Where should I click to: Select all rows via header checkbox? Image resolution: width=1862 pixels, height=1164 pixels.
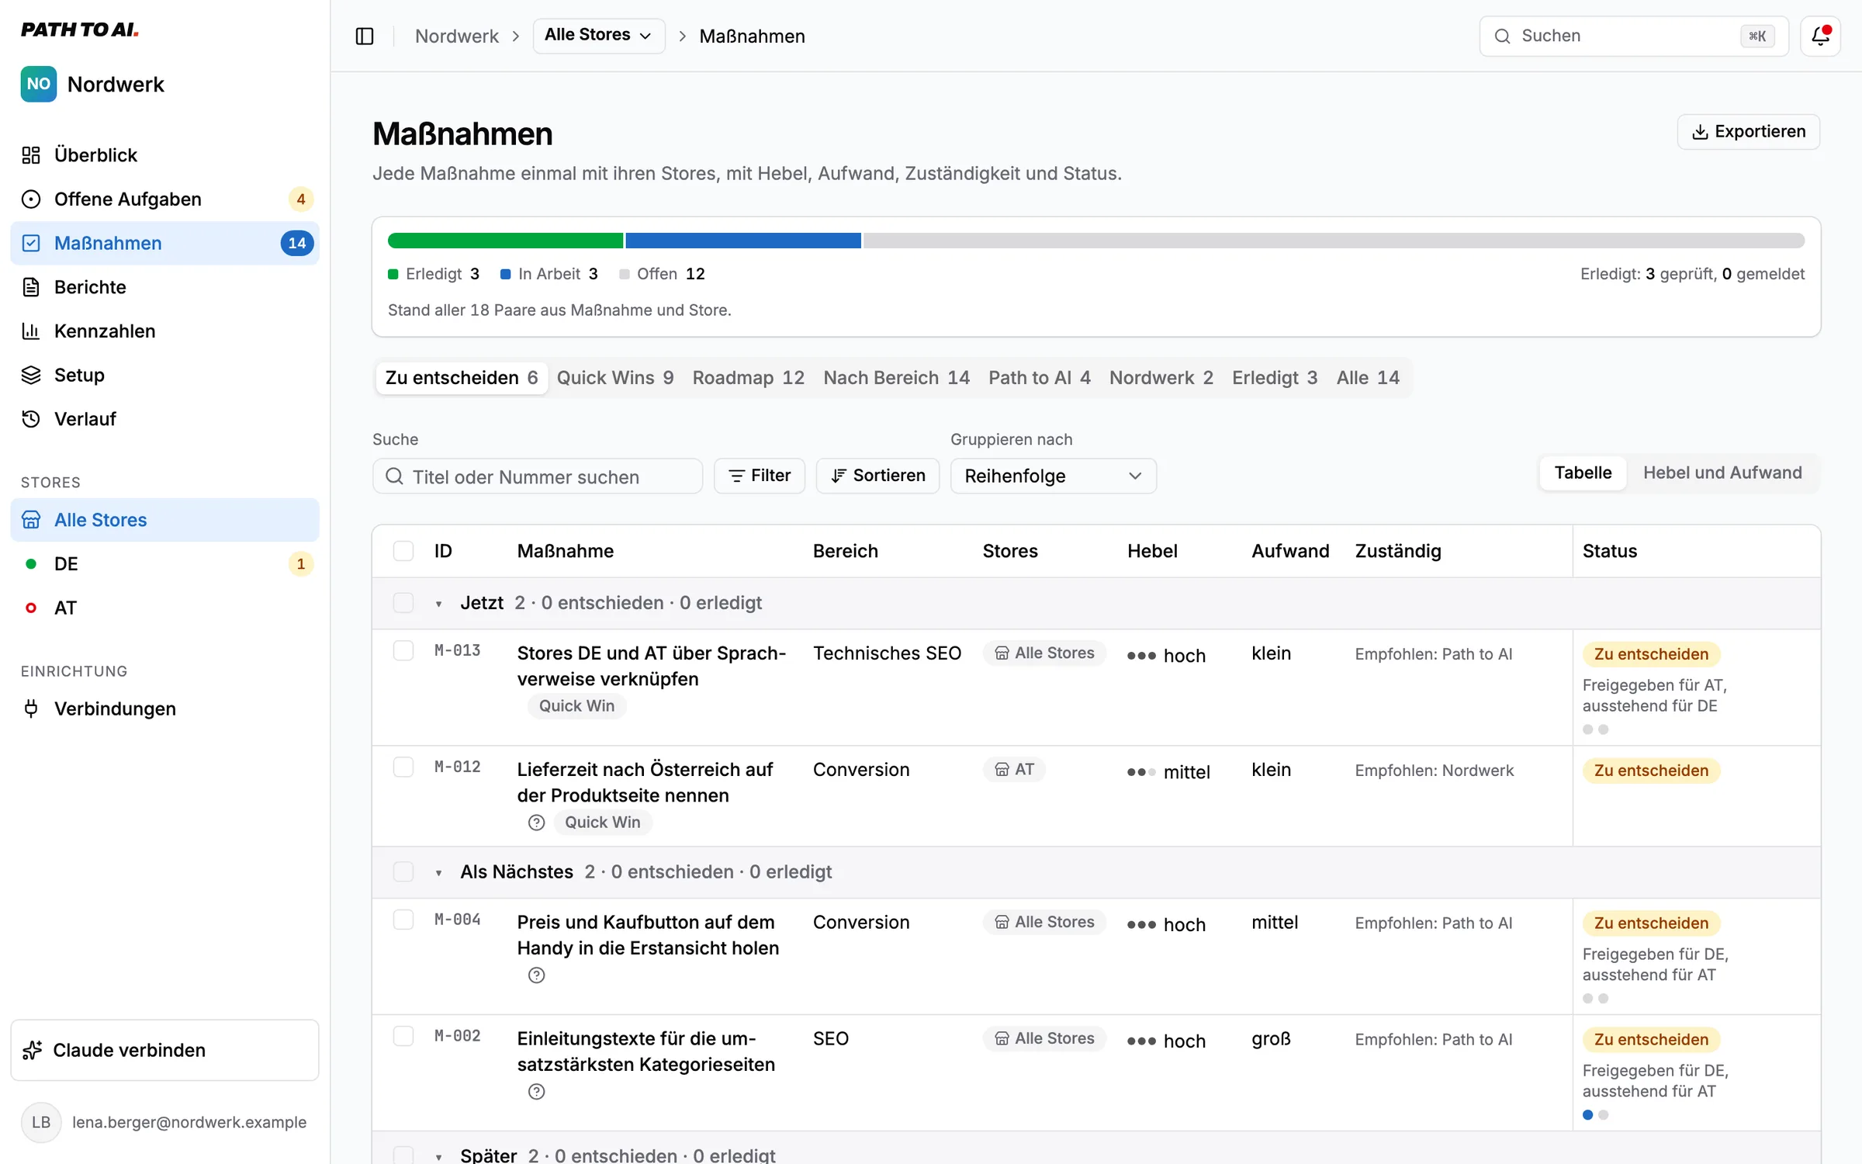(403, 551)
